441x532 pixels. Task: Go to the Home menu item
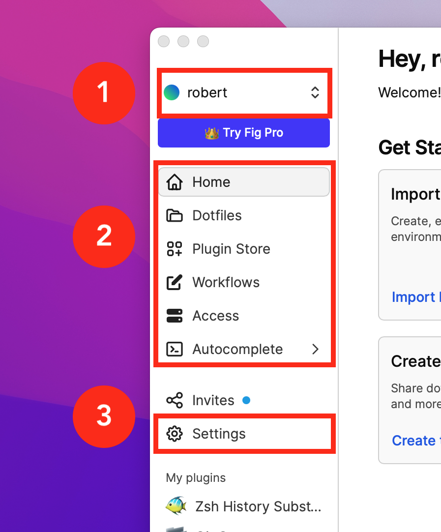(244, 182)
